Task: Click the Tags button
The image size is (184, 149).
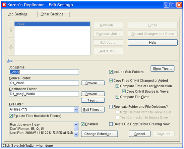Action: tap(93, 100)
